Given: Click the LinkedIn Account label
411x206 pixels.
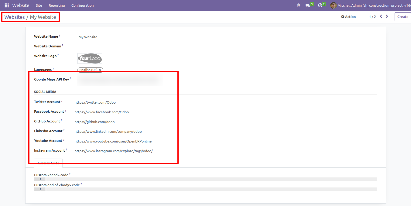Looking at the screenshot, I should pyautogui.click(x=48, y=131).
